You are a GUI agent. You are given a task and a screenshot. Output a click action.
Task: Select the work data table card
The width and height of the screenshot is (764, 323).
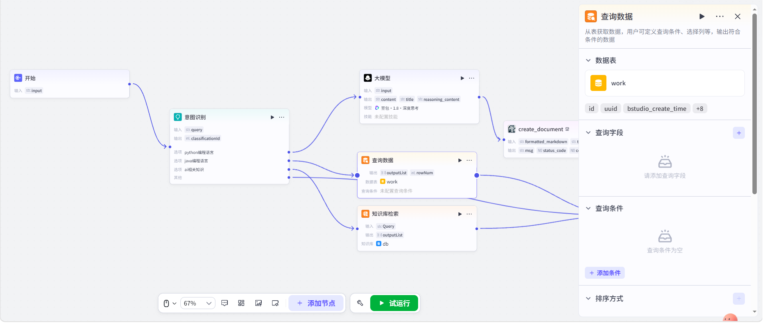pos(665,83)
